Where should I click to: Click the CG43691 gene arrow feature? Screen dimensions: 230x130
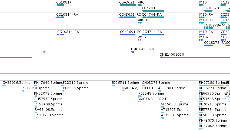(128, 5)
